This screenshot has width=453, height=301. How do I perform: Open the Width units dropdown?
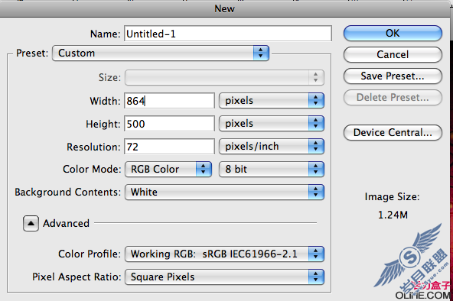tap(272, 101)
